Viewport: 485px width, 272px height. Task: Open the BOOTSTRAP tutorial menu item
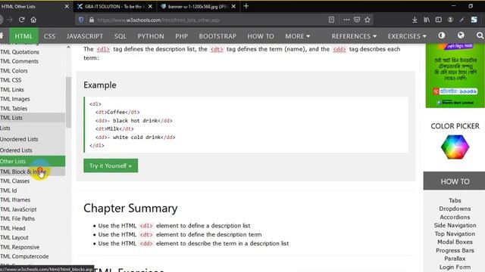coord(217,36)
